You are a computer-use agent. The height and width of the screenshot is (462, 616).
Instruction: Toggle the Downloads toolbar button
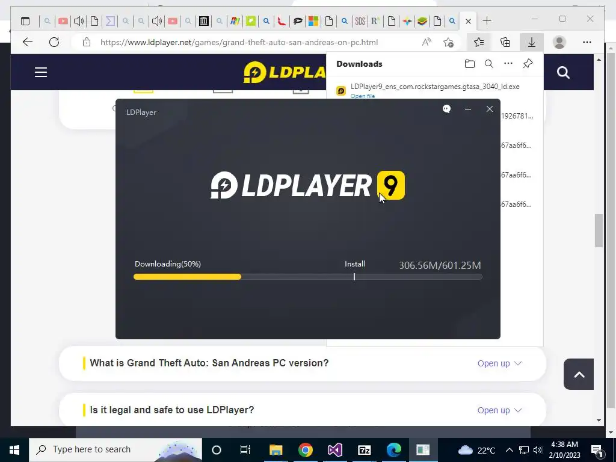[532, 42]
